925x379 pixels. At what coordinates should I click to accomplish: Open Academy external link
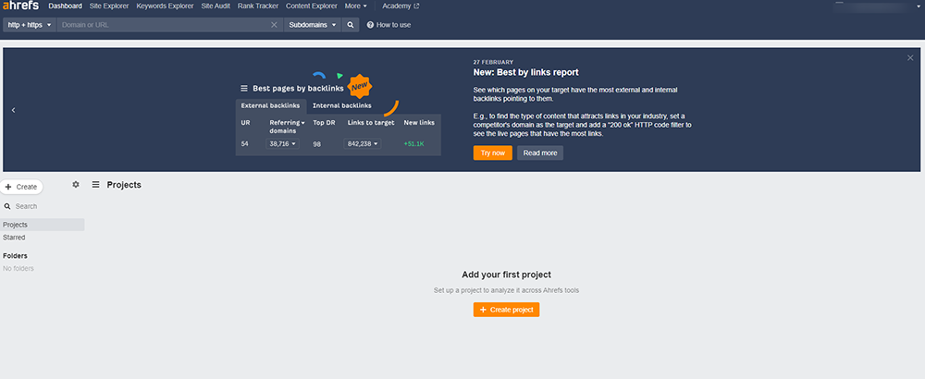tap(401, 6)
